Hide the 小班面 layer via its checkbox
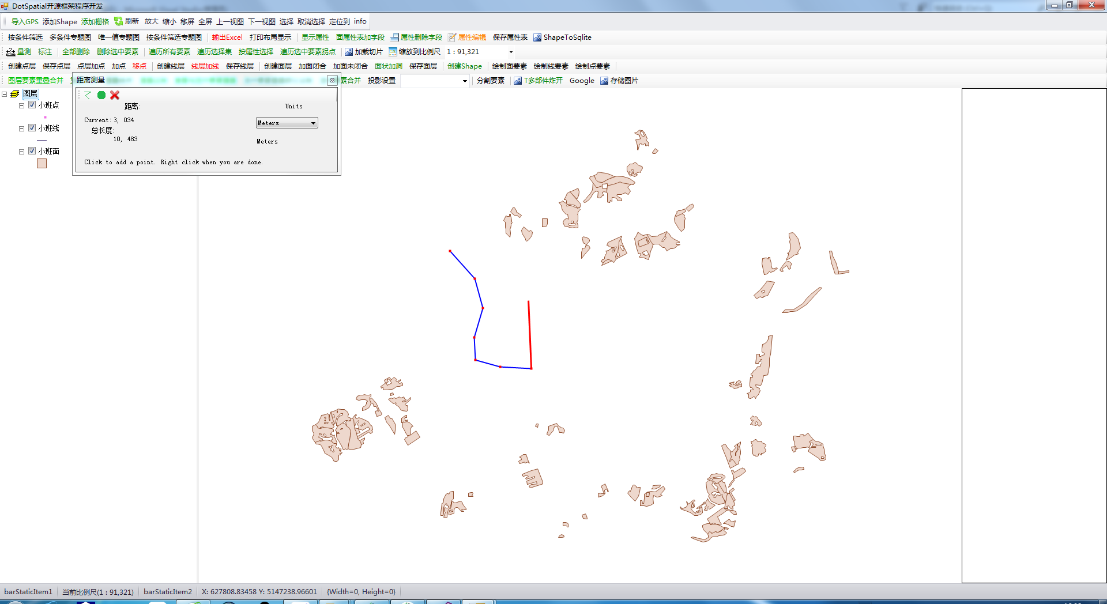This screenshot has height=604, width=1107. point(32,150)
